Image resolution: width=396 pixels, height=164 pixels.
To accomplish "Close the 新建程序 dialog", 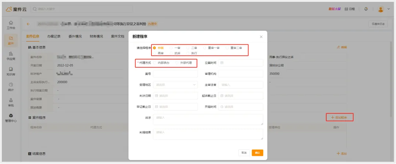I will click(x=261, y=37).
